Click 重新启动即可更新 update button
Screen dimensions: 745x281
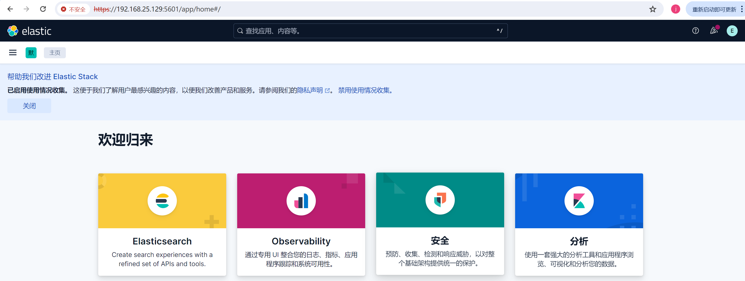pos(714,9)
